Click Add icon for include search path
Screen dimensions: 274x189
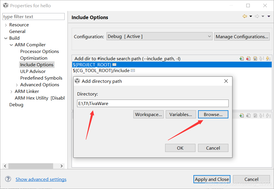(x=242, y=58)
